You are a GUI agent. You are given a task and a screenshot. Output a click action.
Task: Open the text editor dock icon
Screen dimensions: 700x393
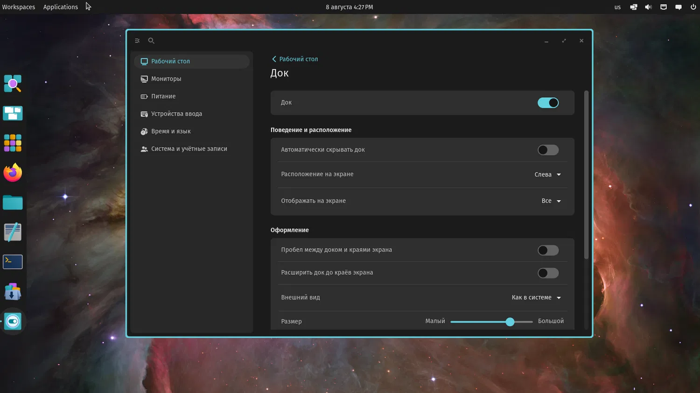13,232
